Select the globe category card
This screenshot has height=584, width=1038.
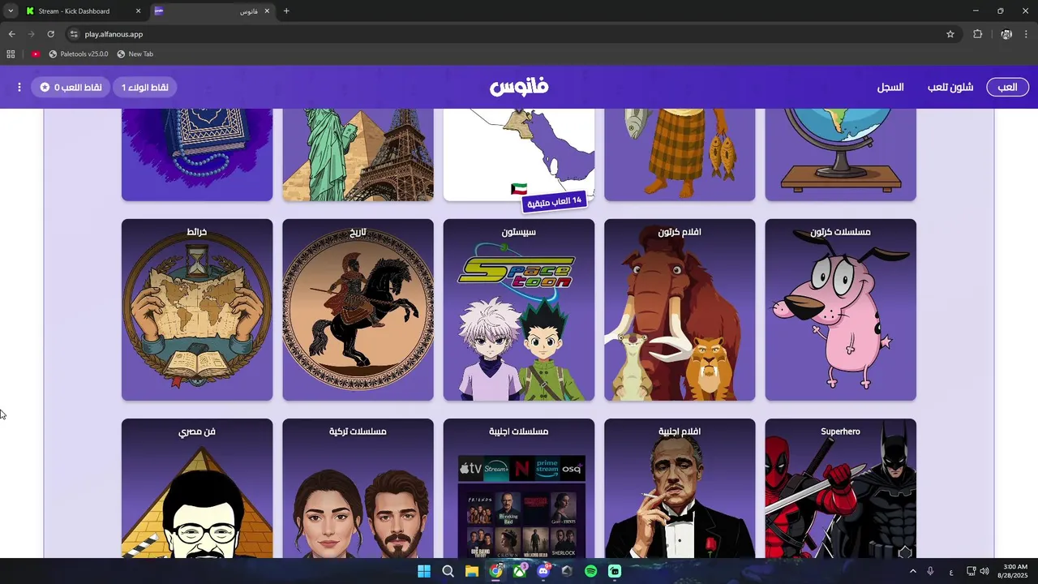coord(840,155)
